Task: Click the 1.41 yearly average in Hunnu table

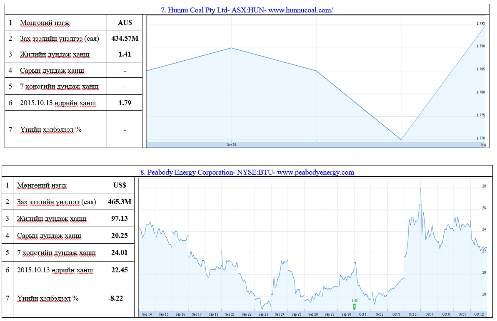Action: tap(125, 54)
